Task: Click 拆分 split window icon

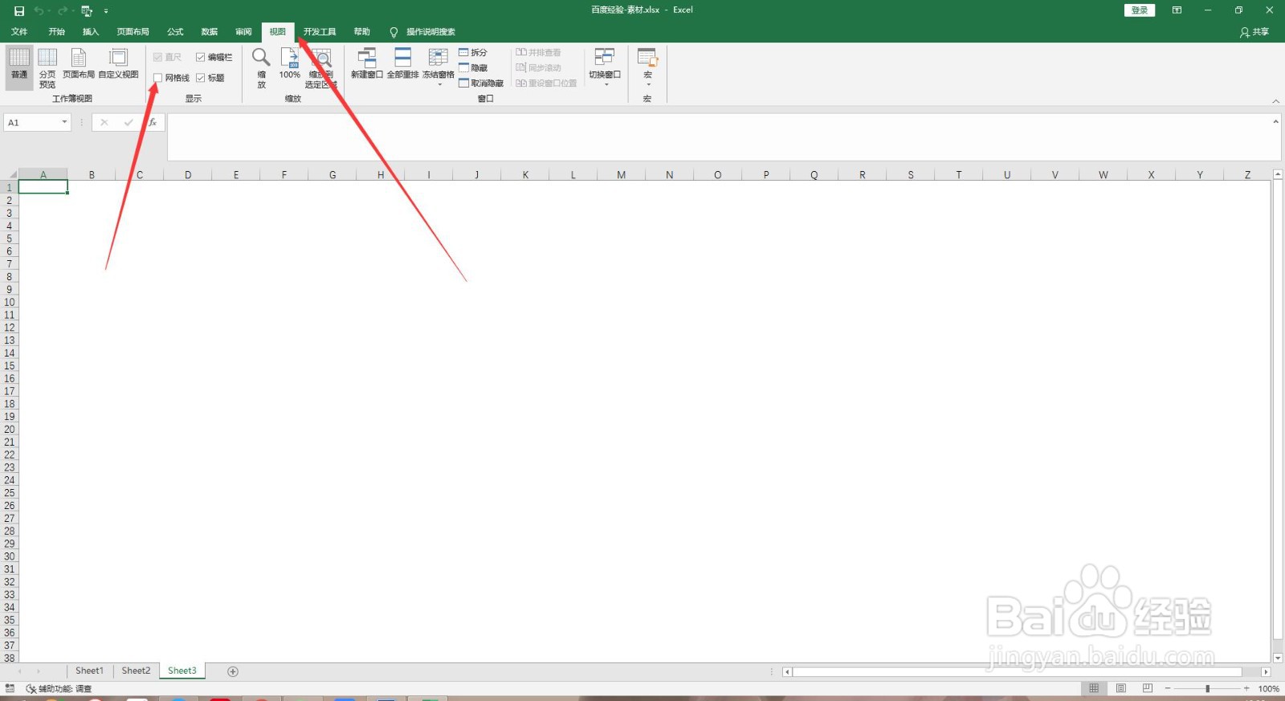Action: point(473,52)
